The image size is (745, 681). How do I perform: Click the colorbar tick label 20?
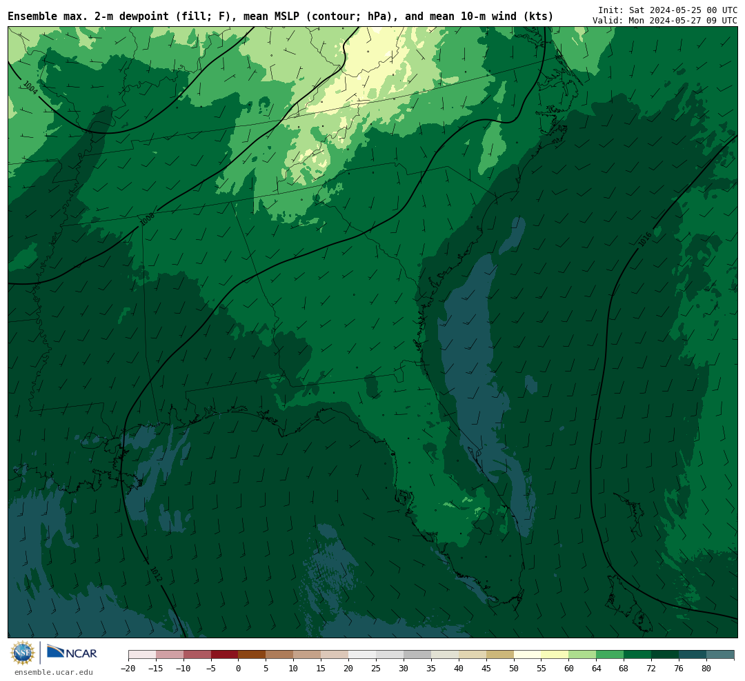pyautogui.click(x=348, y=669)
